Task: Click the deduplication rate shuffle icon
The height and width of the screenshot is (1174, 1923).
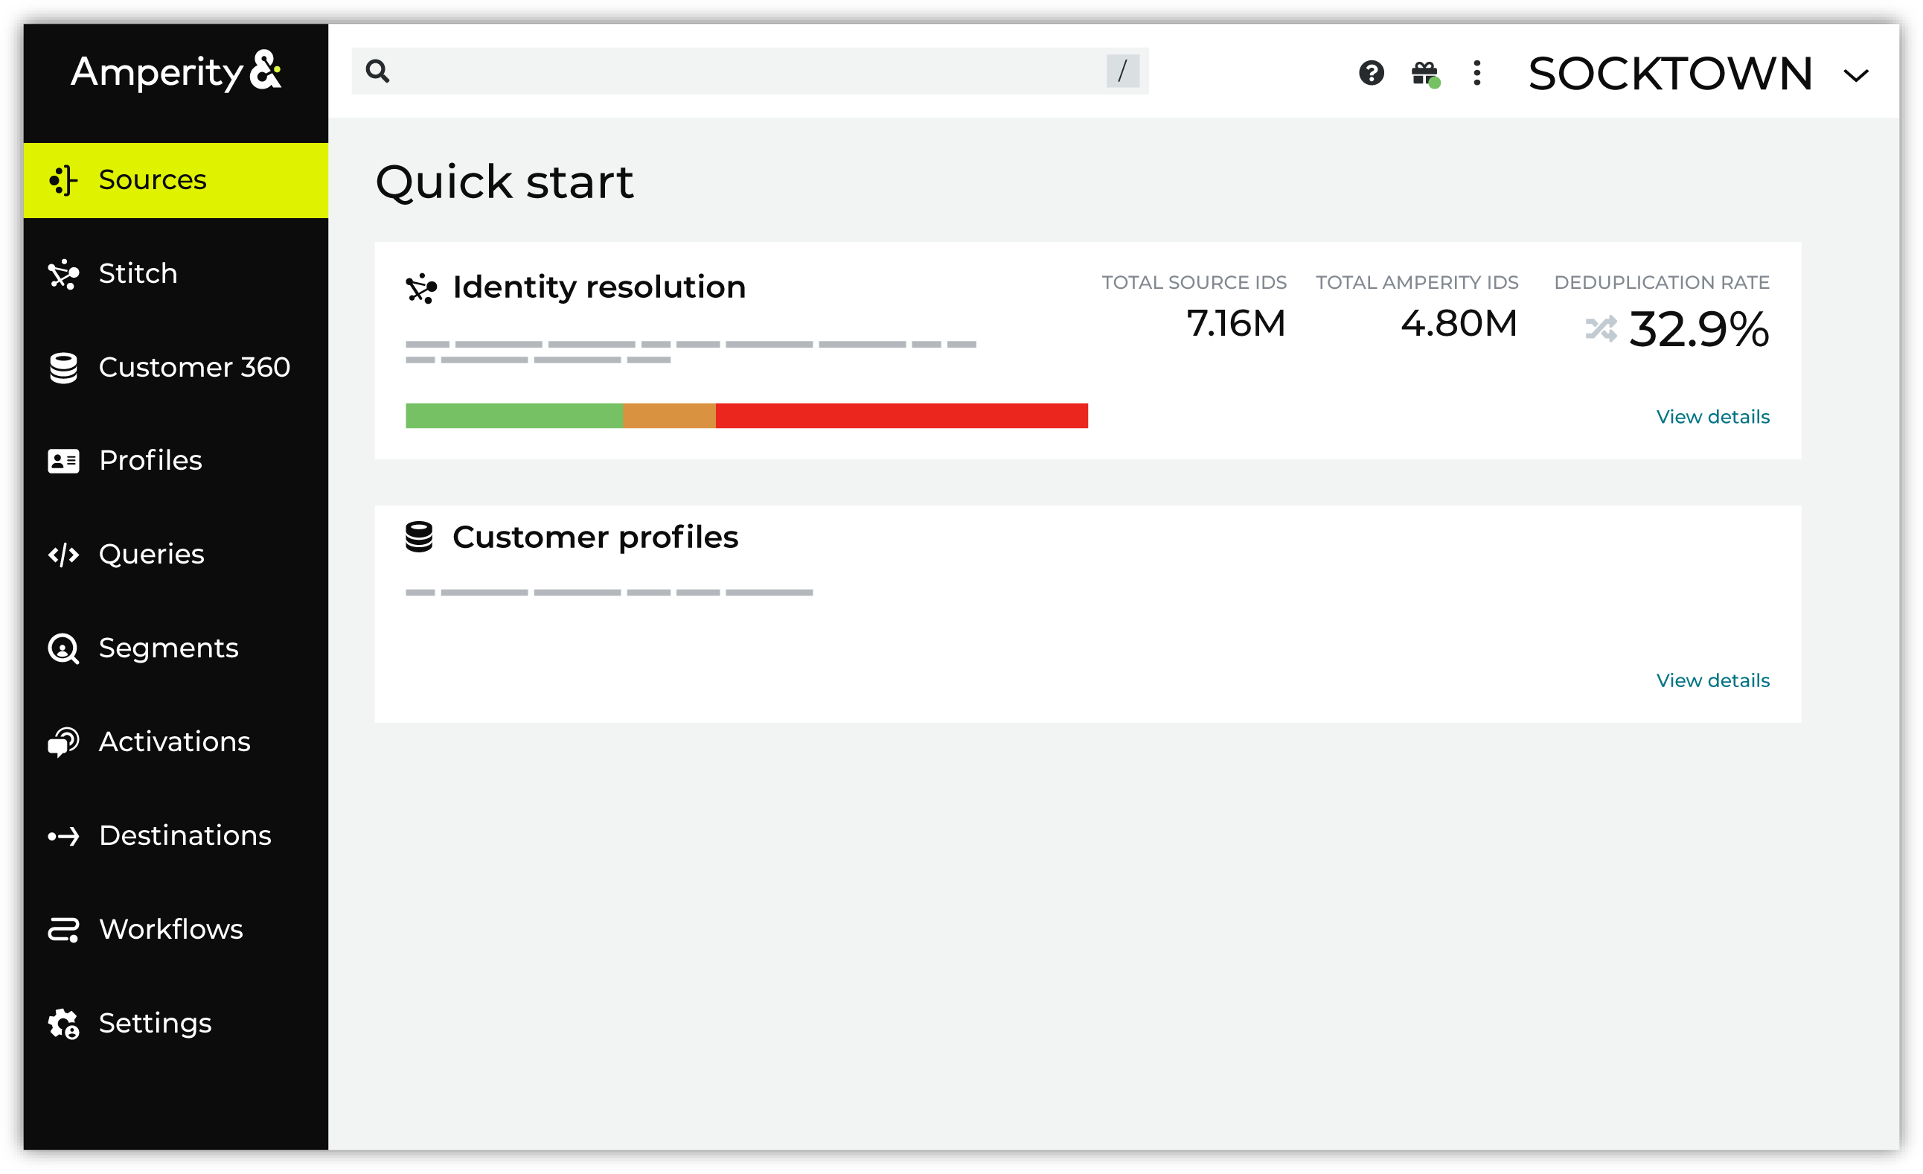Action: (1601, 328)
